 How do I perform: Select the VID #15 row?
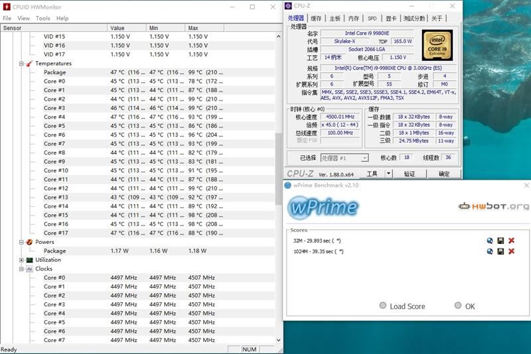(x=137, y=36)
